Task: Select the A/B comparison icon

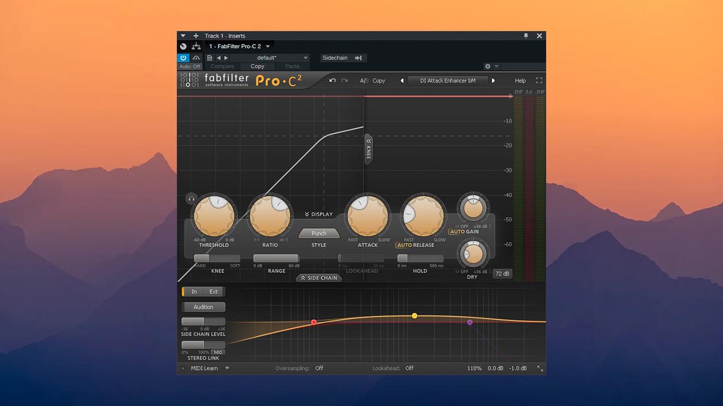Action: click(364, 81)
